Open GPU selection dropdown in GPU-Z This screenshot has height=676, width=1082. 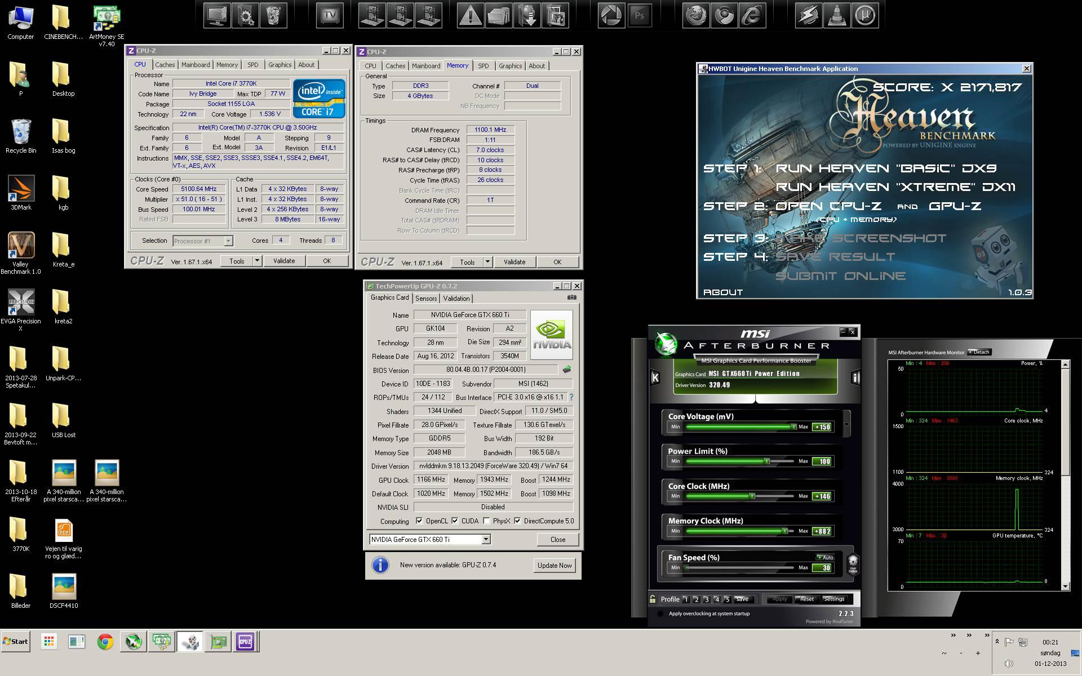click(486, 539)
